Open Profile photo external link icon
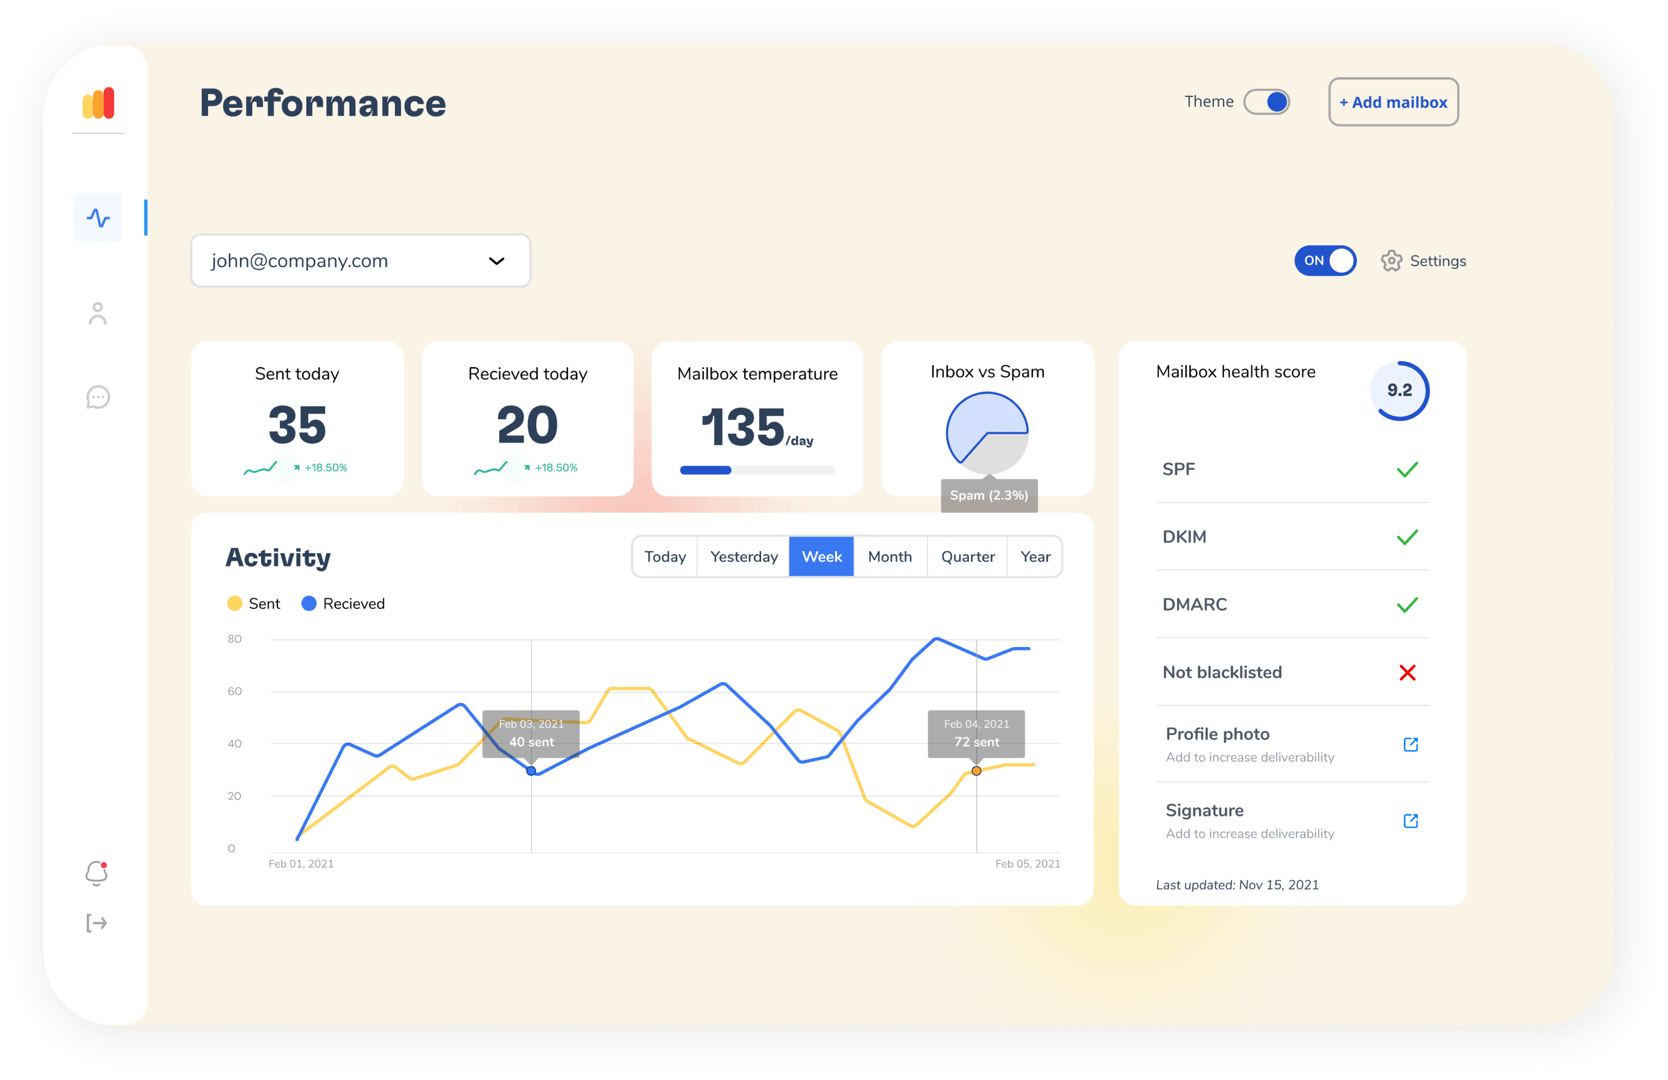 [x=1410, y=744]
